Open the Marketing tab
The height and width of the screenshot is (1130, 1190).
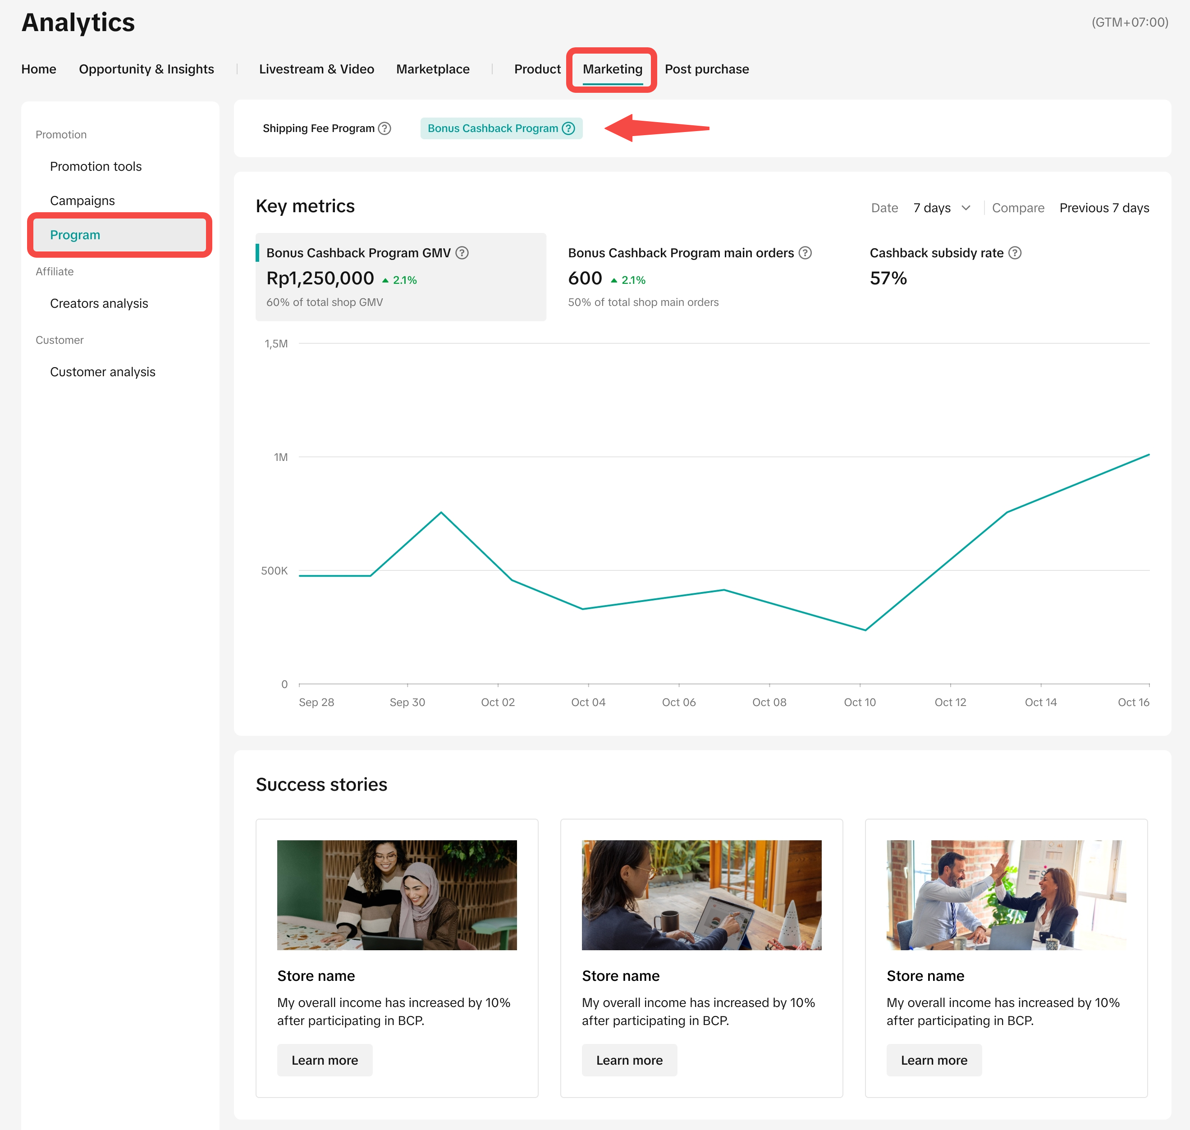pyautogui.click(x=612, y=69)
